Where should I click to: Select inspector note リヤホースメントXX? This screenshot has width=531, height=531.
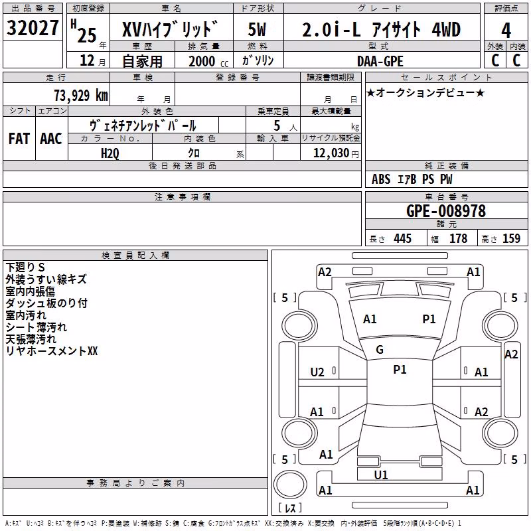click(52, 351)
